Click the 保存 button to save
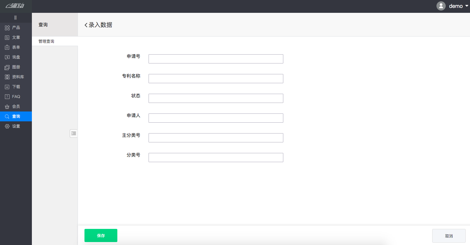 101,235
